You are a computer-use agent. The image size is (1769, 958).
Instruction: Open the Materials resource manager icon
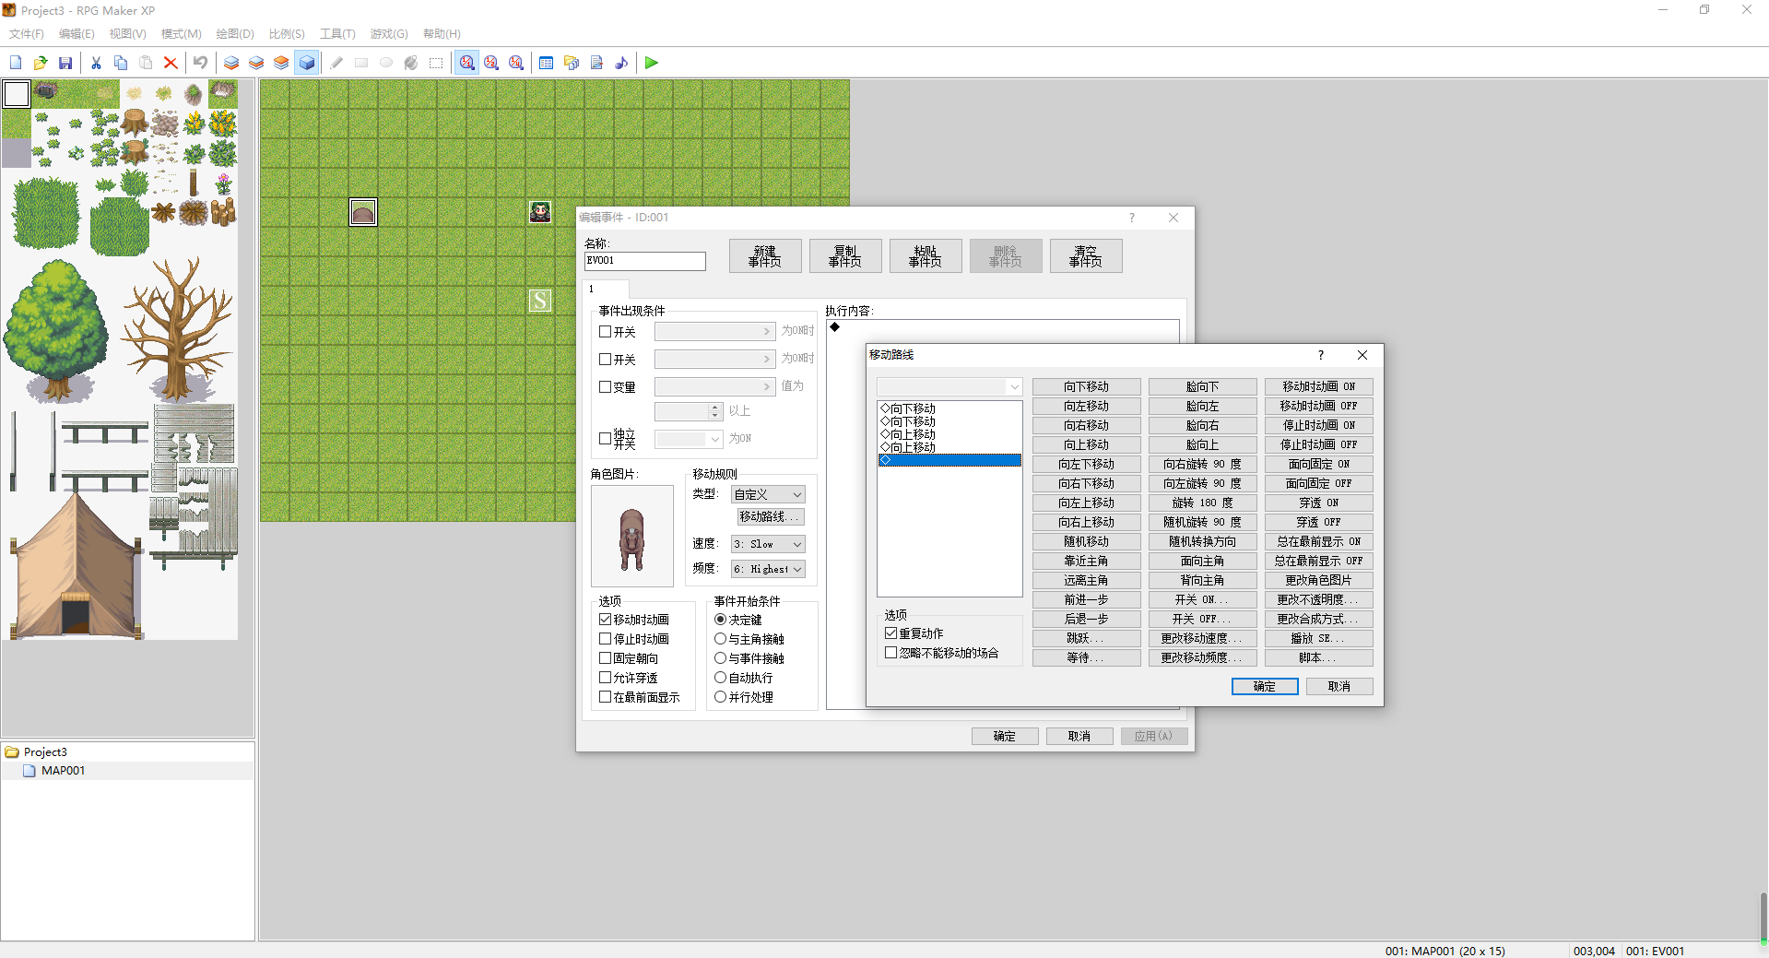pos(572,63)
